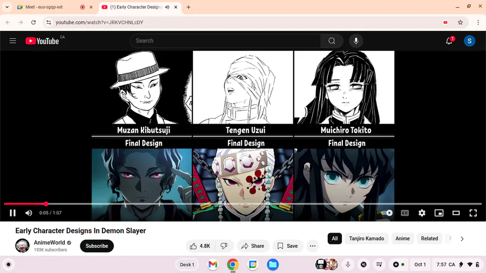Open the YouTube notifications bell
The image size is (486, 273).
click(x=449, y=41)
